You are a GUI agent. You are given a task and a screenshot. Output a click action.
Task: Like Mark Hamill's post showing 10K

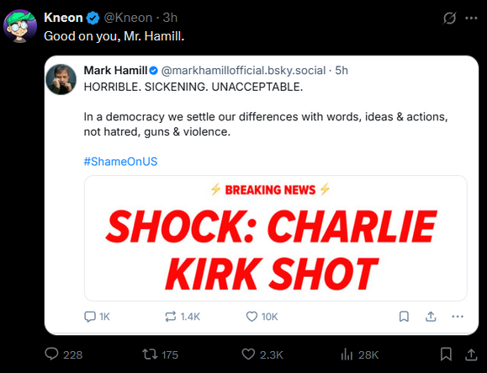[251, 317]
